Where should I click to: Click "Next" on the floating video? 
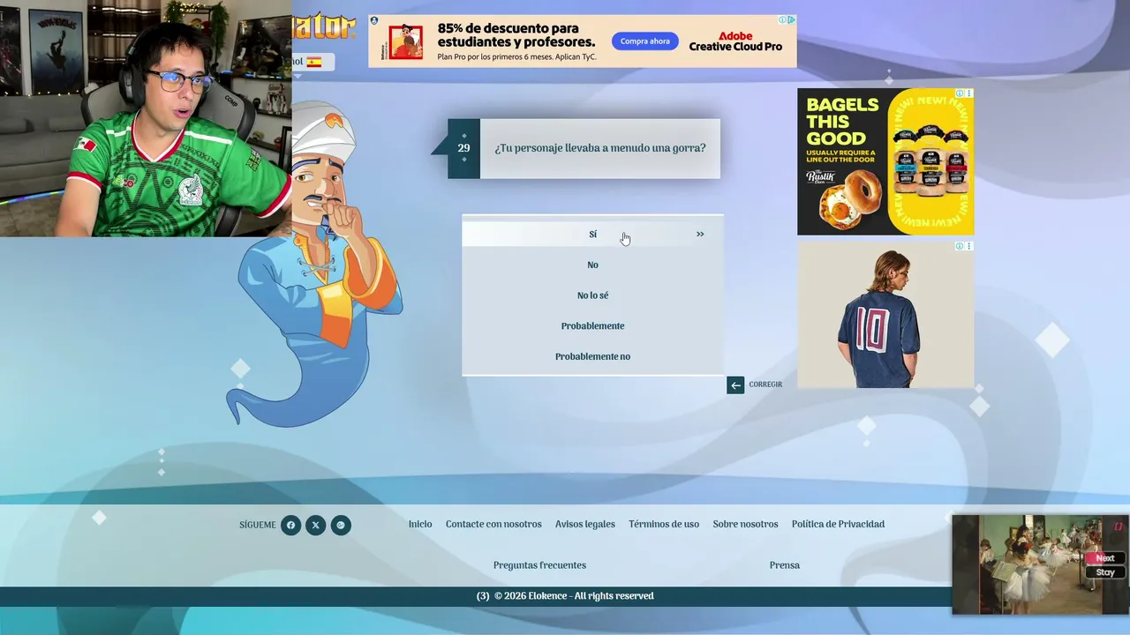click(x=1105, y=558)
